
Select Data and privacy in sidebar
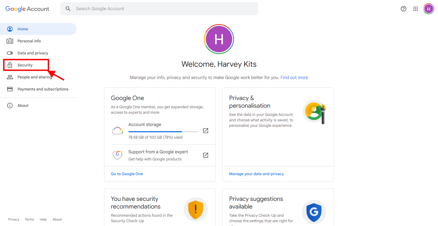33,53
